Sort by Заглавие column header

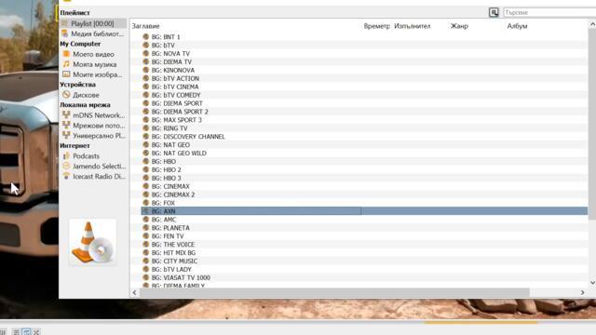pyautogui.click(x=145, y=26)
